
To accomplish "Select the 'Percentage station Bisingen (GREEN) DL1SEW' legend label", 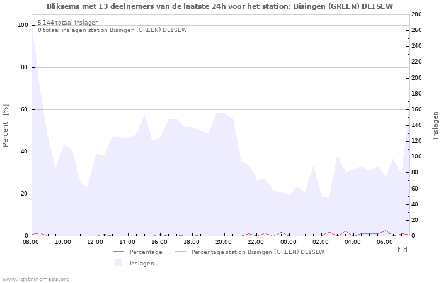I will (x=258, y=252).
